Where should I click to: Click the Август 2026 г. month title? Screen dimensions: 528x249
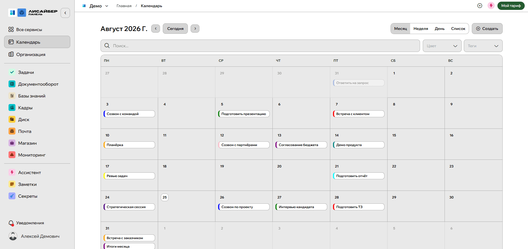pos(124,29)
